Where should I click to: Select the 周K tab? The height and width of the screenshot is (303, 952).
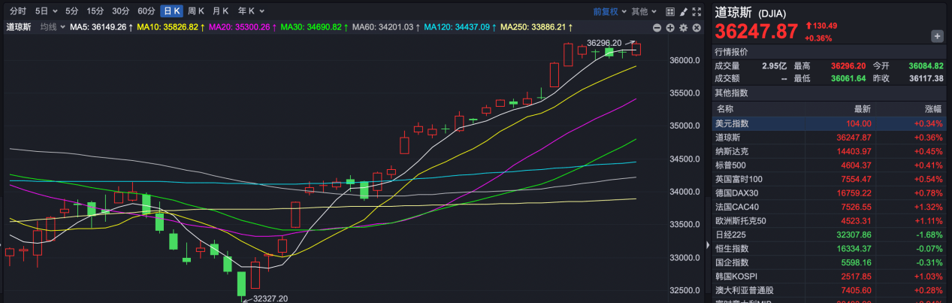coord(196,11)
